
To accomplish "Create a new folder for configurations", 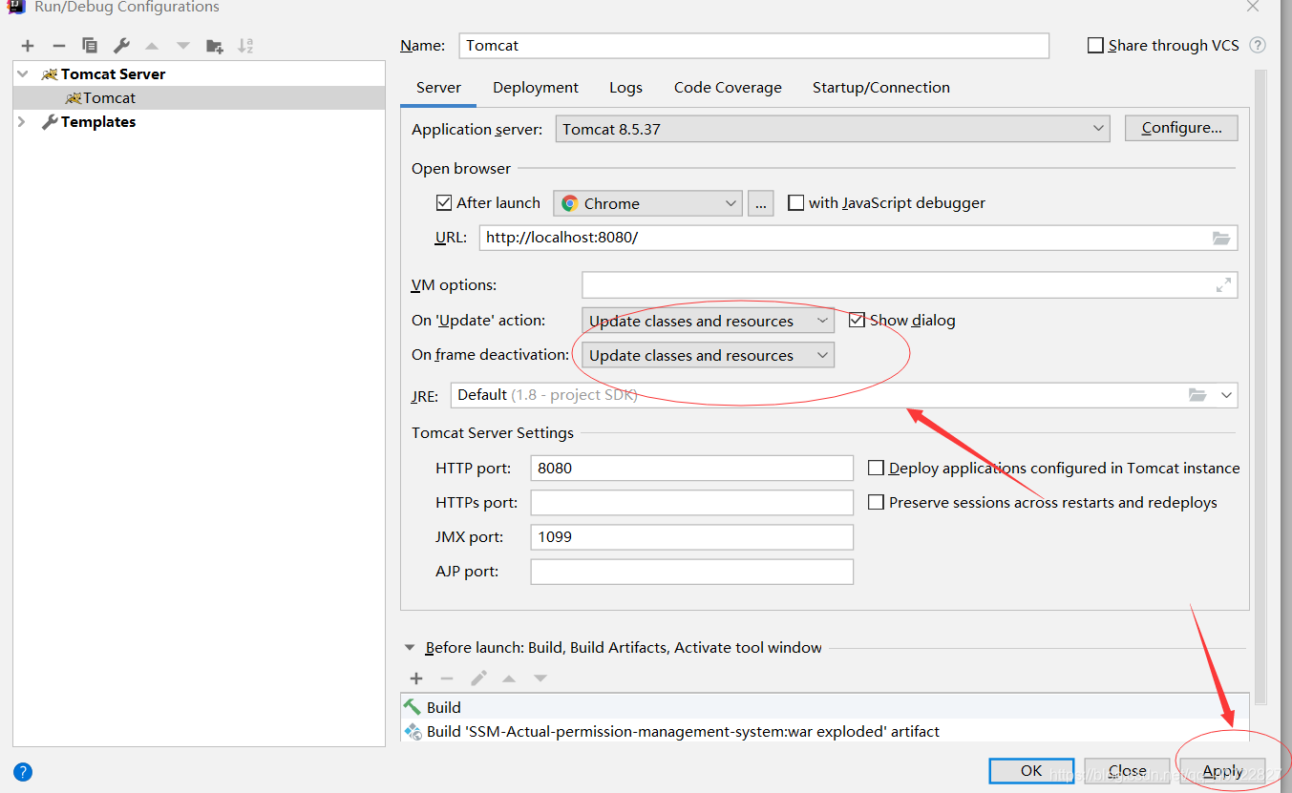I will pos(215,46).
